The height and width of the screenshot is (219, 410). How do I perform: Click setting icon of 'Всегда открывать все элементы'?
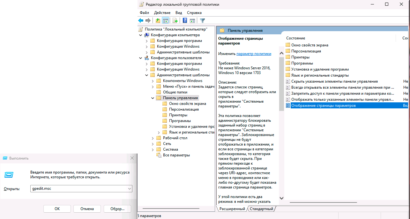tap(288, 87)
